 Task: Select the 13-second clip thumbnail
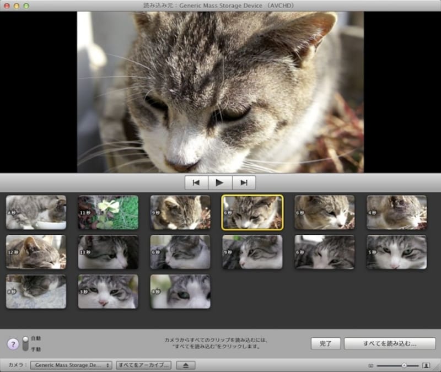click(x=108, y=252)
